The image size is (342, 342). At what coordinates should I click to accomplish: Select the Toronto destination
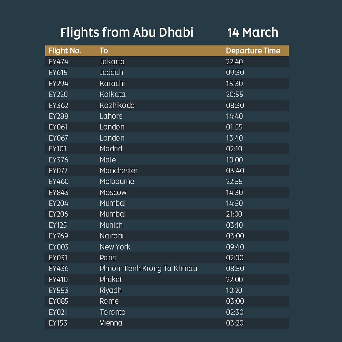(113, 312)
